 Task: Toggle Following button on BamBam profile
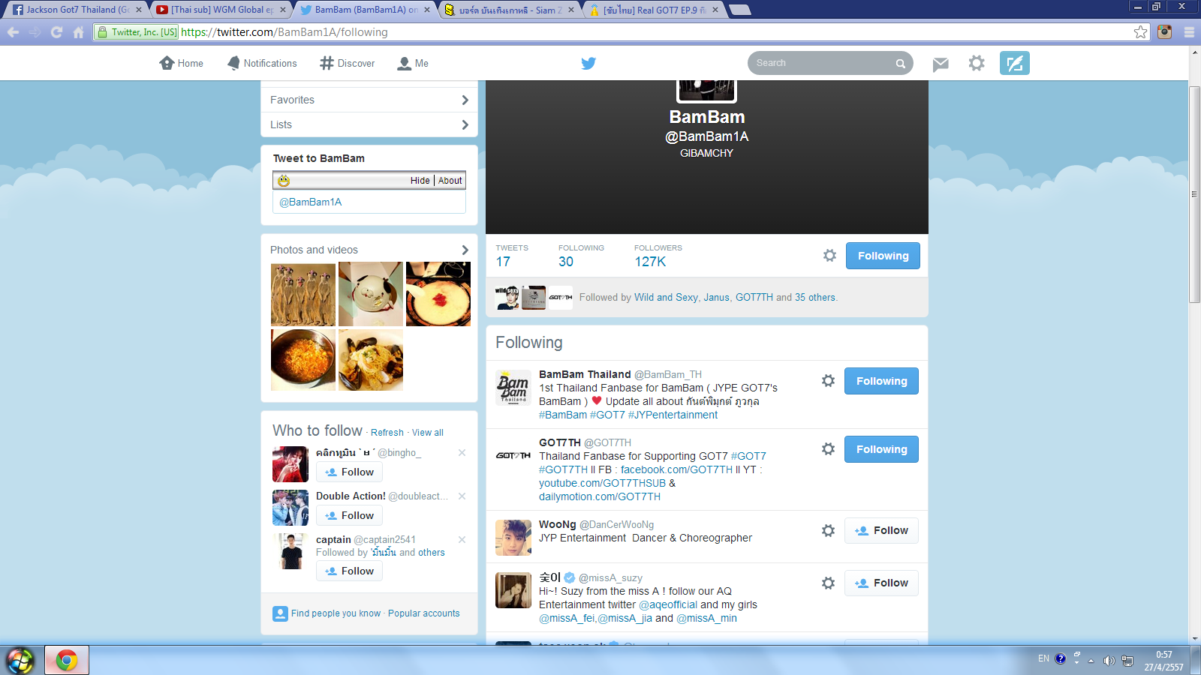click(x=883, y=256)
